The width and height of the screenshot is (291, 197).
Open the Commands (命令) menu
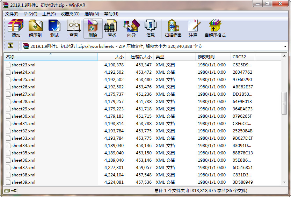click(x=30, y=14)
